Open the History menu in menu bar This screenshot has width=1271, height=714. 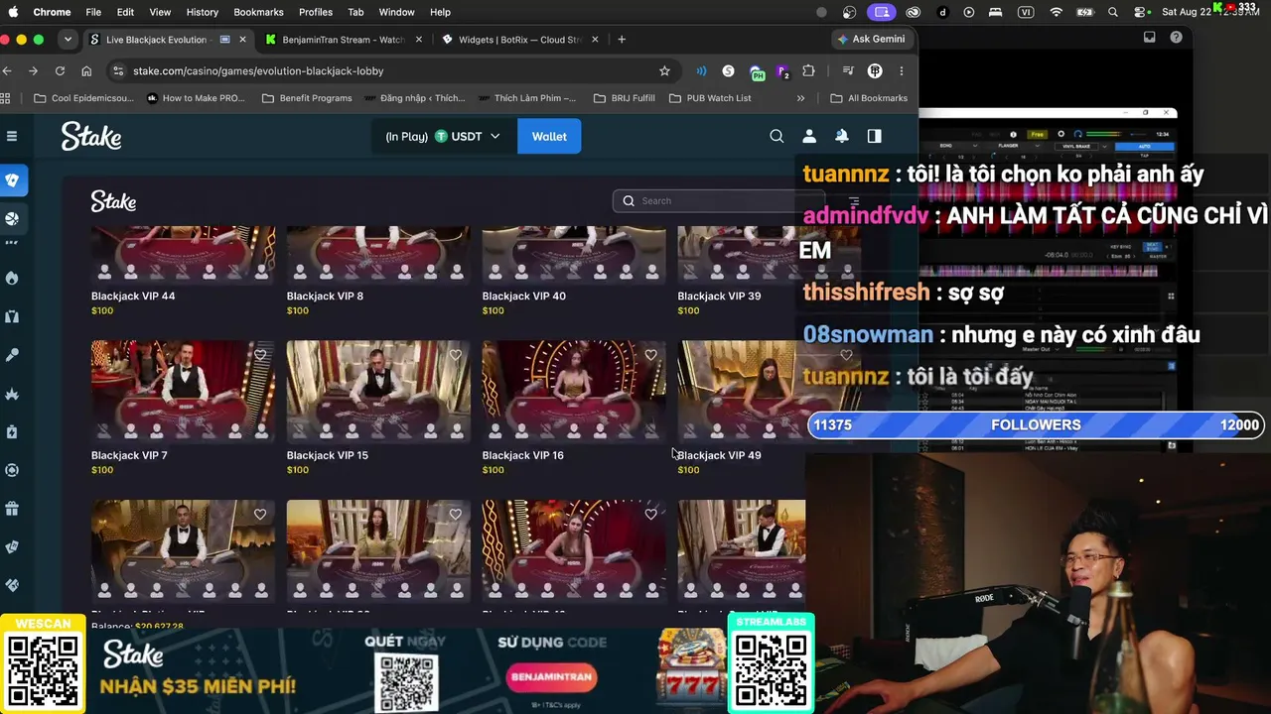tap(202, 12)
